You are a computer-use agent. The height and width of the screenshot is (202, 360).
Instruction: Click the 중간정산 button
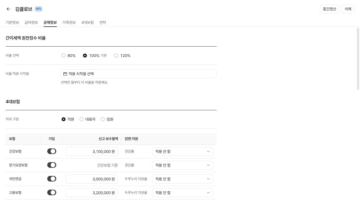click(329, 9)
